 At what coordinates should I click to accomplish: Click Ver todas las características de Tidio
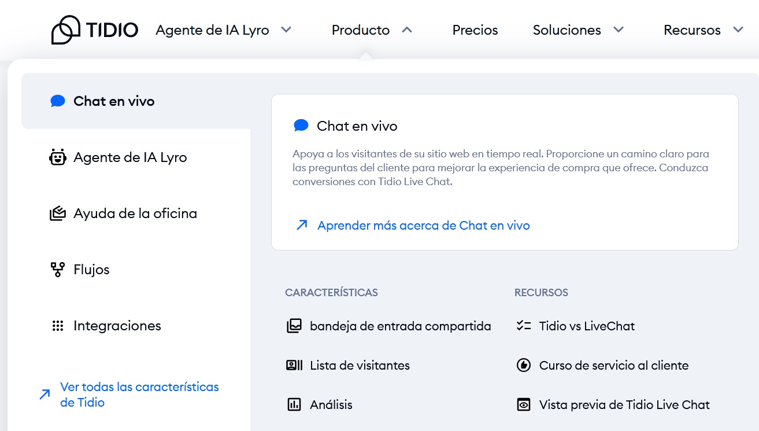(139, 394)
